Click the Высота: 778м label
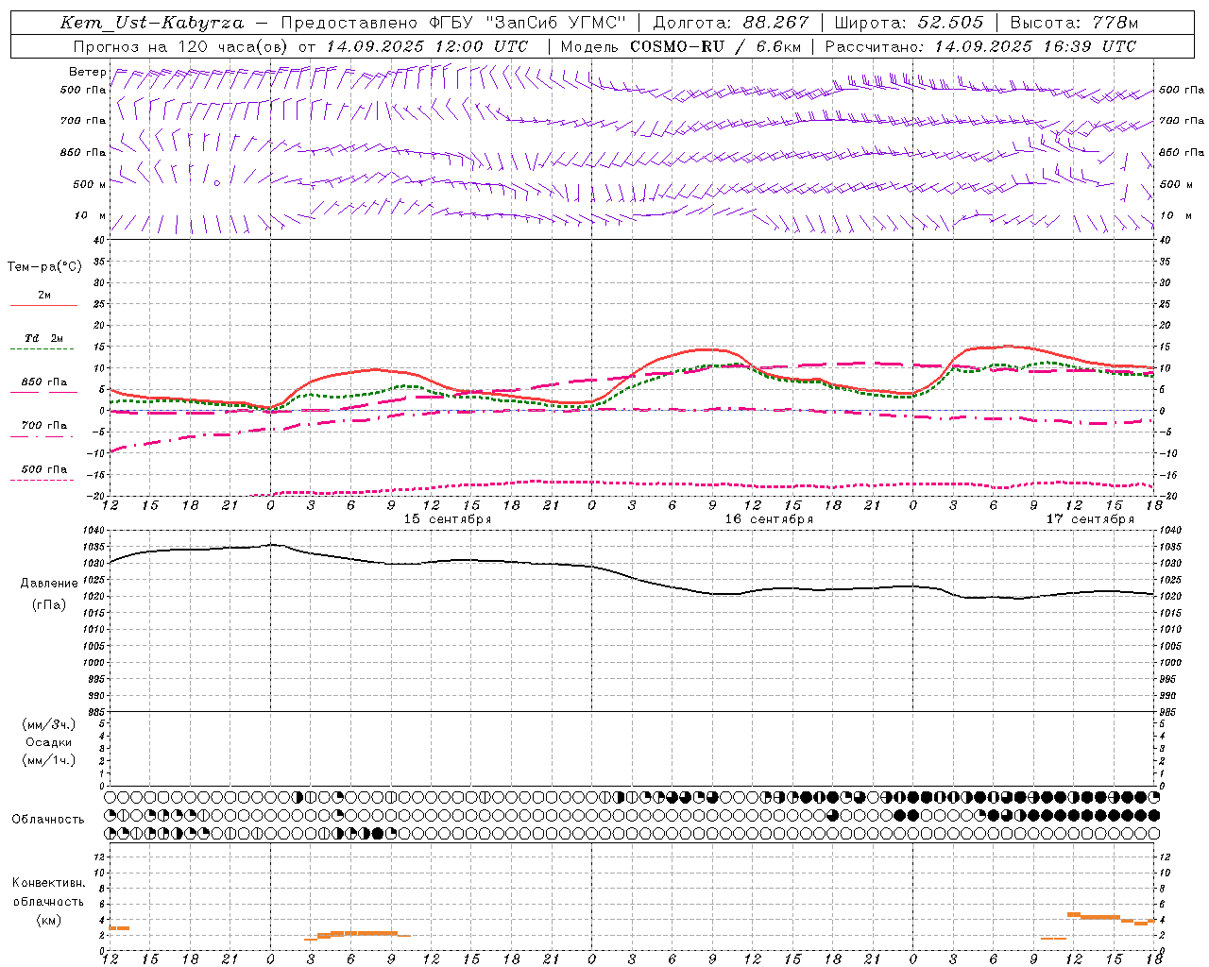 pyautogui.click(x=1074, y=23)
